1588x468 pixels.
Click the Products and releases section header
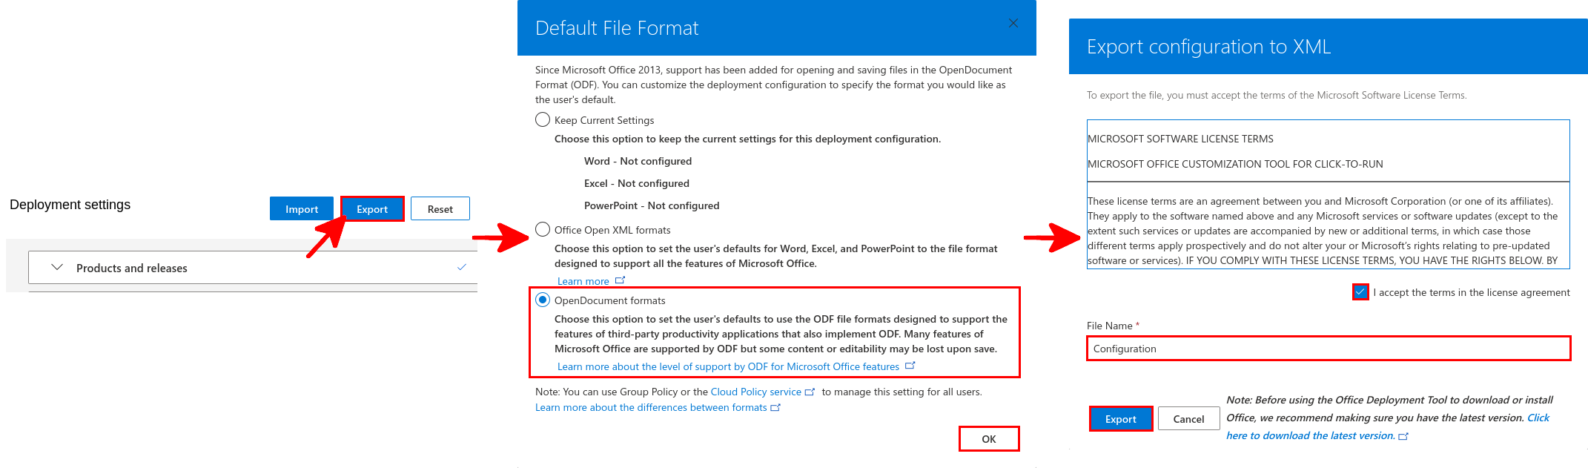(x=253, y=268)
